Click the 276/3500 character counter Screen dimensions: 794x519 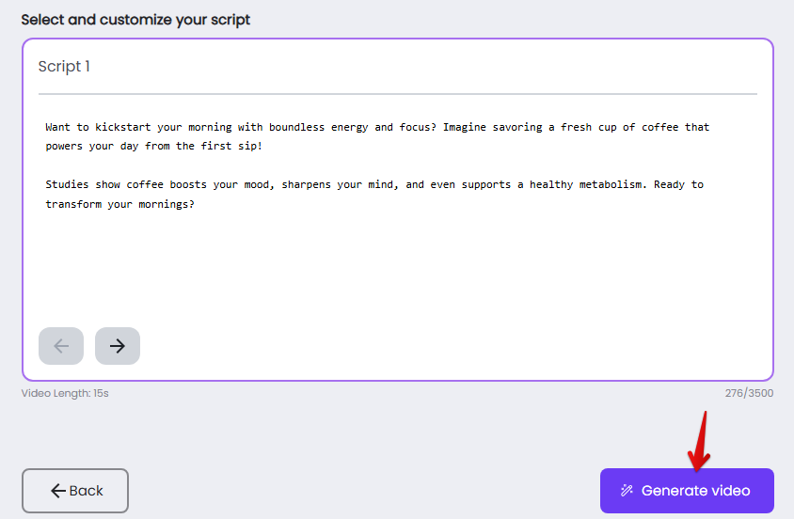point(749,393)
